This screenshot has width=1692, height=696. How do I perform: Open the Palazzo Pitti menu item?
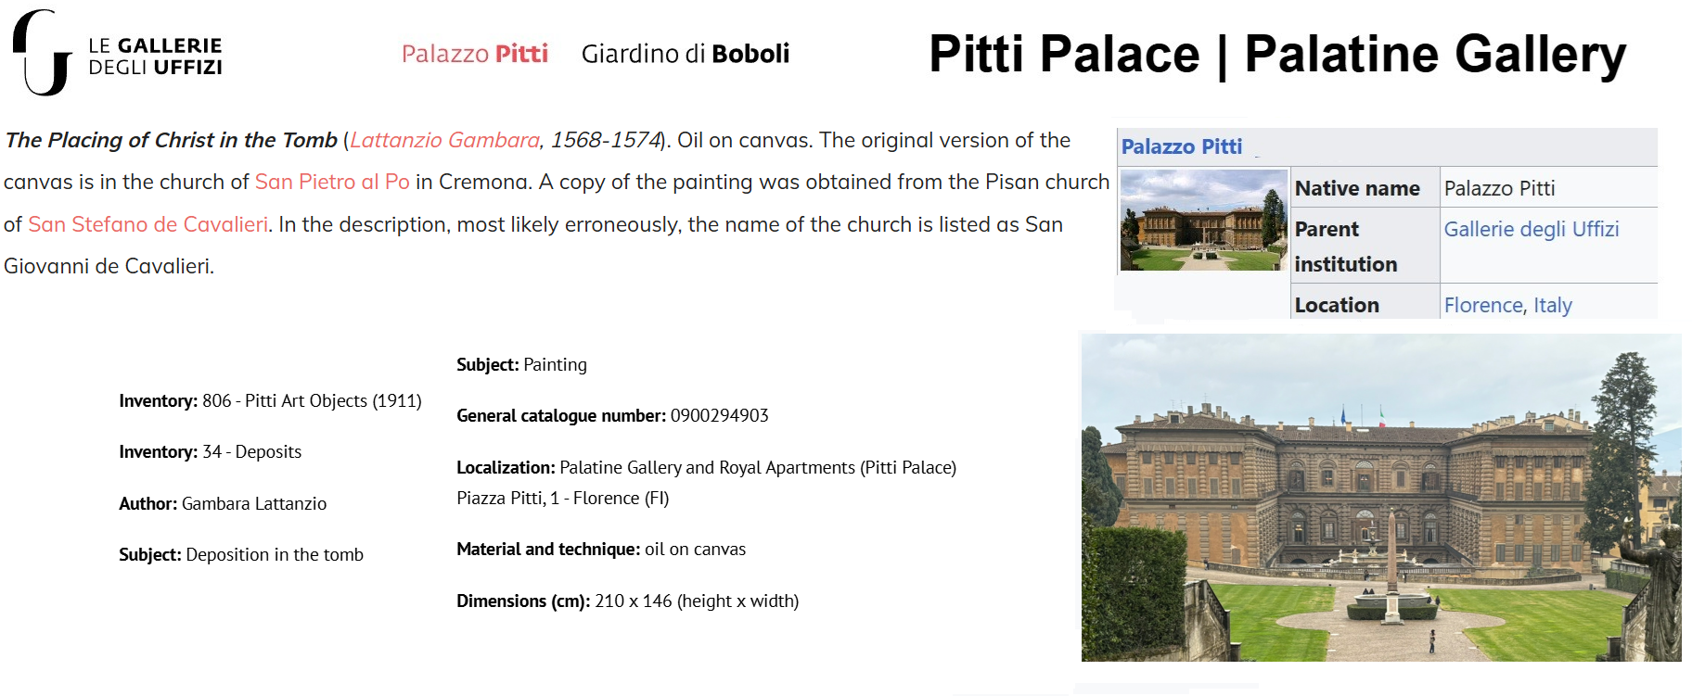[x=474, y=54]
